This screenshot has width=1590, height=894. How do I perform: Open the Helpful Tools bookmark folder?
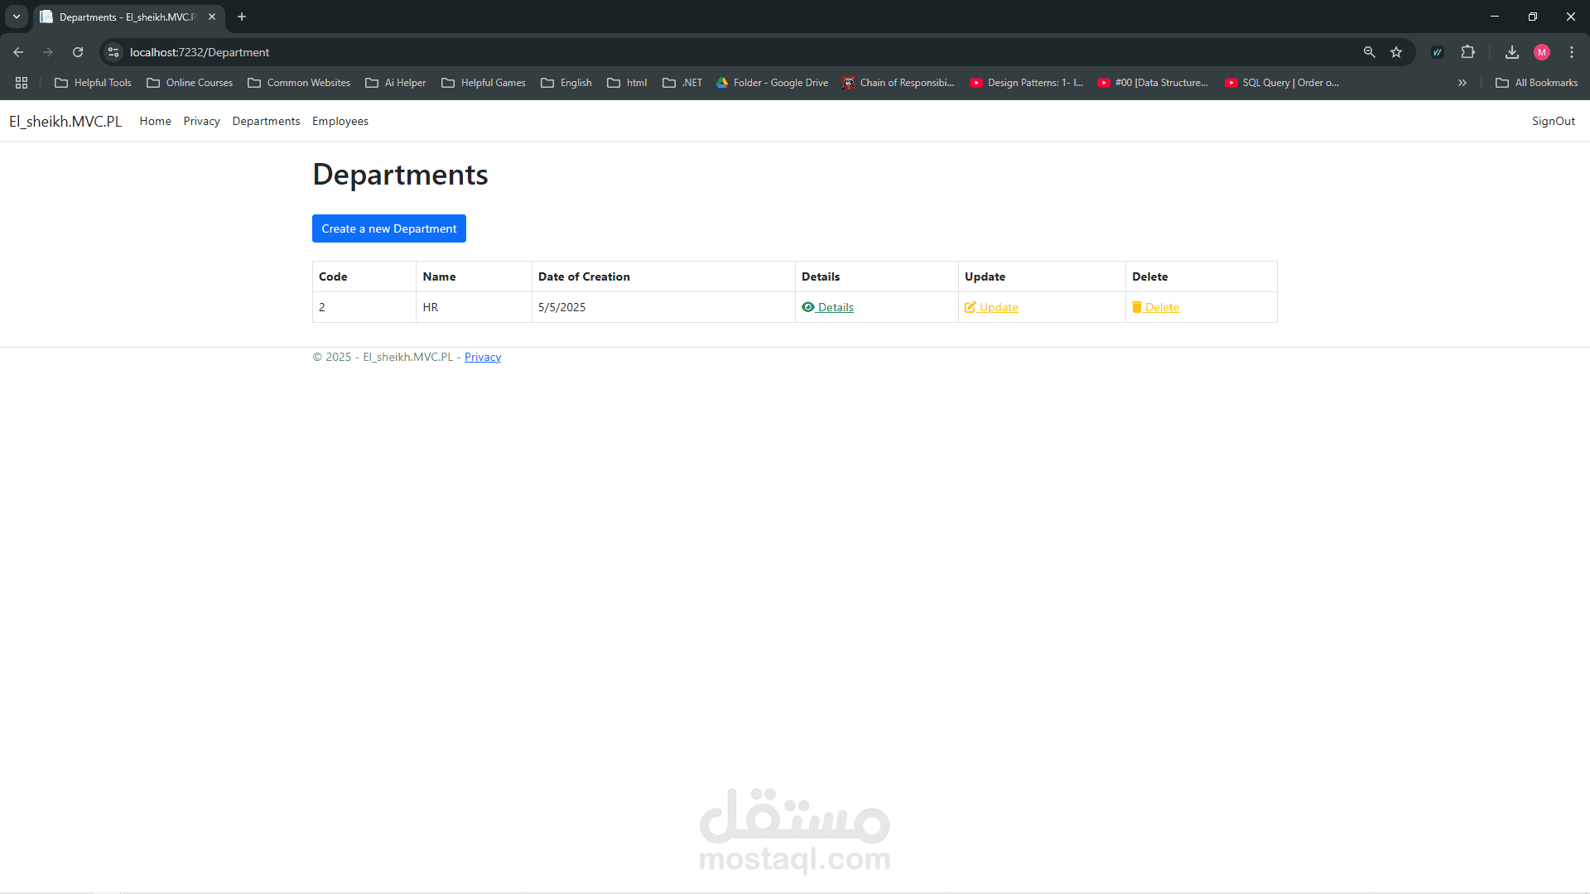click(x=93, y=83)
